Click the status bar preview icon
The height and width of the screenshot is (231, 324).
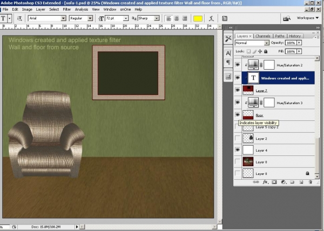[x=14, y=227]
